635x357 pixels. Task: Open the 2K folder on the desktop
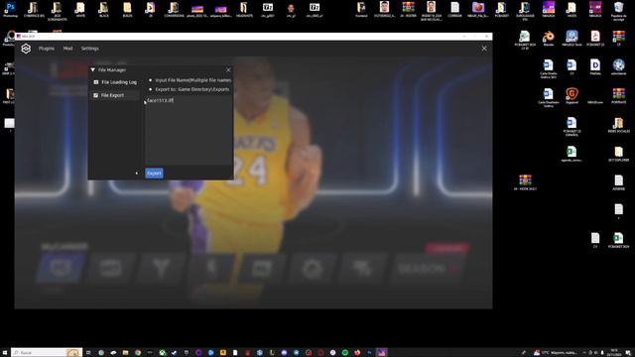point(150,10)
